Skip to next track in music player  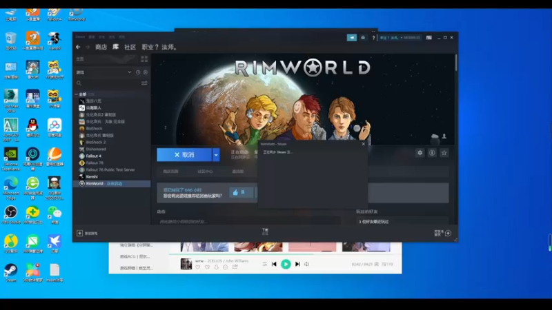click(x=297, y=264)
